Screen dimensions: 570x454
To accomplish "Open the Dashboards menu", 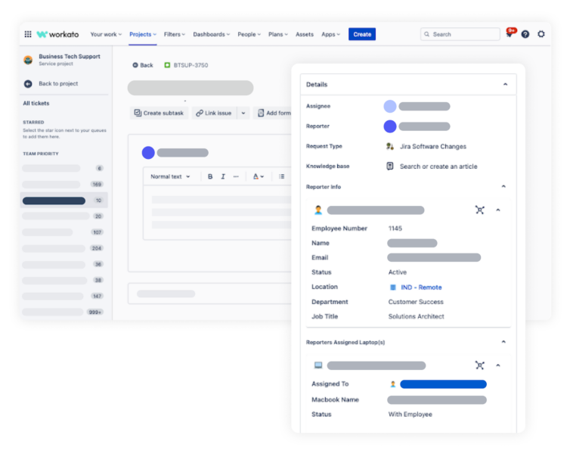I will tap(212, 34).
